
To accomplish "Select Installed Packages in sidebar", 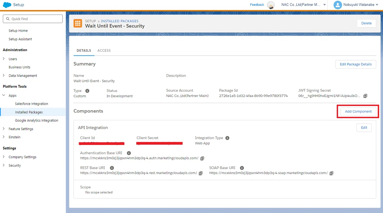I will tap(29, 112).
